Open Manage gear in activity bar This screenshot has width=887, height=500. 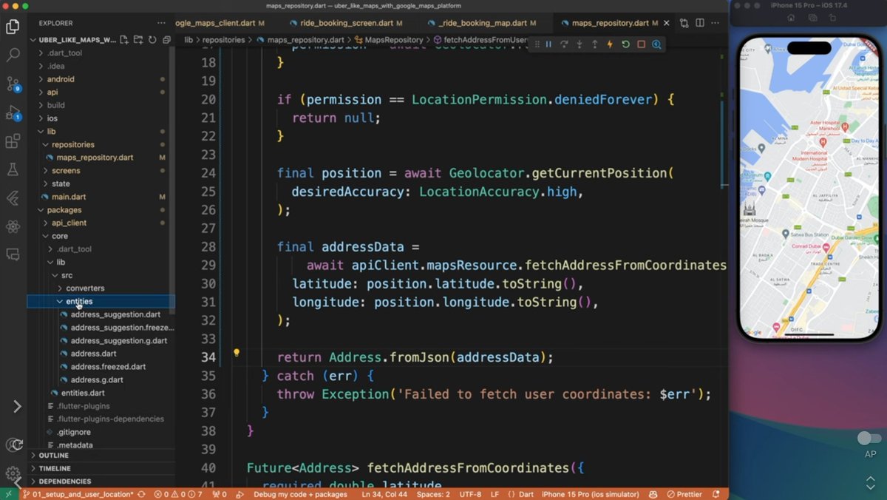pyautogui.click(x=13, y=473)
